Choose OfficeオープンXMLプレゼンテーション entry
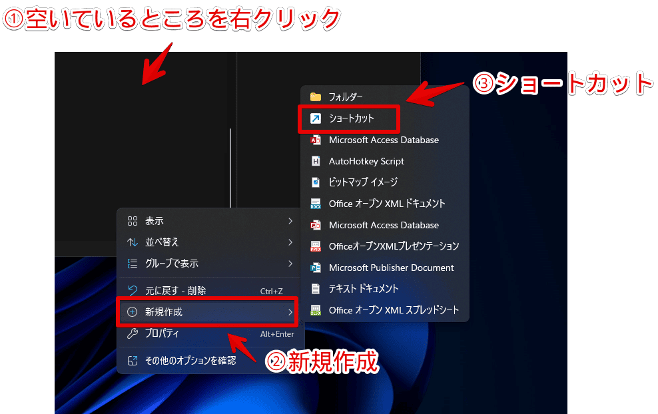 [385, 246]
